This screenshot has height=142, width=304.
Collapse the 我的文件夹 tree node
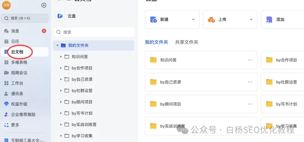57,45
